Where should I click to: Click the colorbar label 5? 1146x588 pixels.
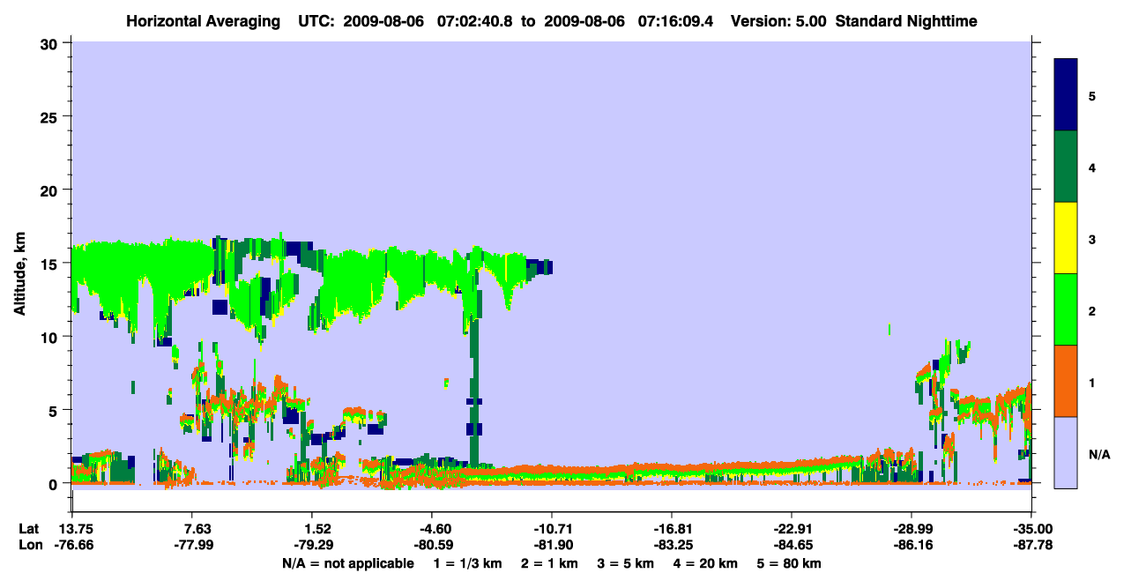[x=1091, y=95]
